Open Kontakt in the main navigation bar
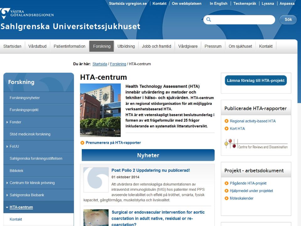 point(266,46)
